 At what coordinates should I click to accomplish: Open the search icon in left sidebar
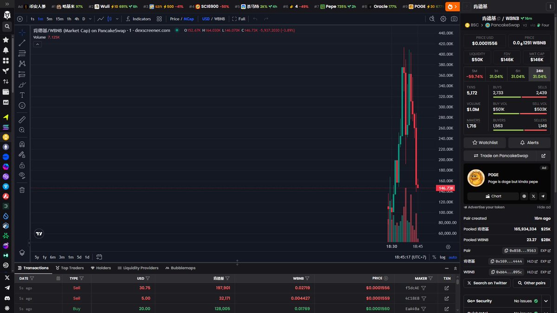pos(6,27)
